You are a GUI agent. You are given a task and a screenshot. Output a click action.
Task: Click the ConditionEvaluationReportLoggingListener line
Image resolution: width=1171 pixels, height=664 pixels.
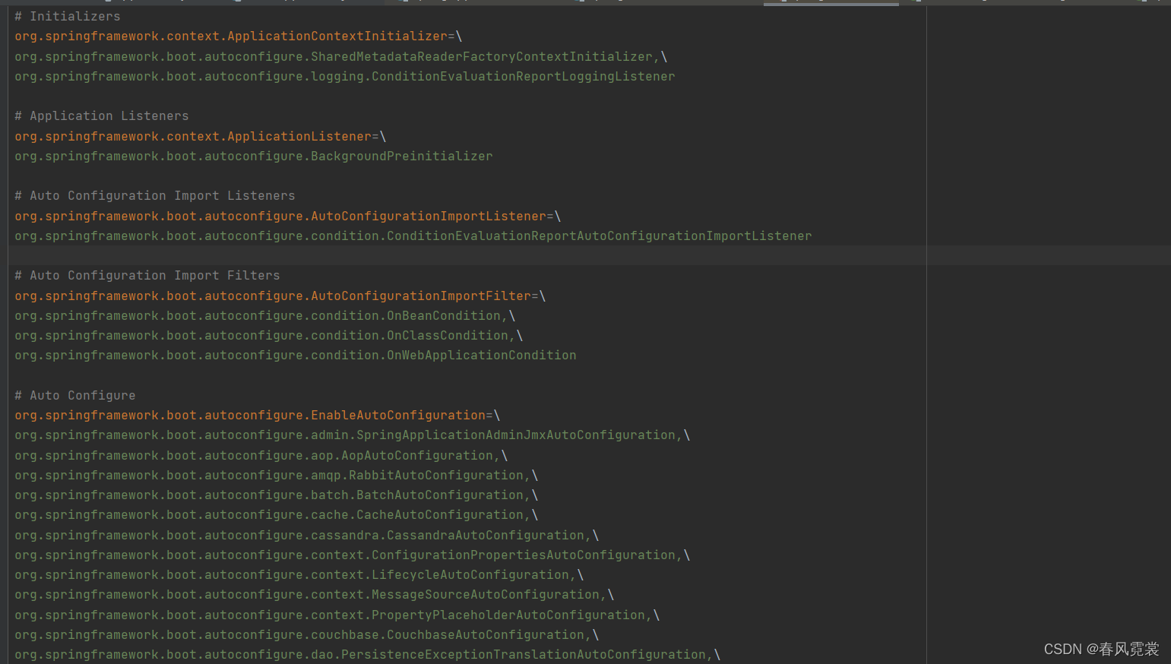[345, 76]
